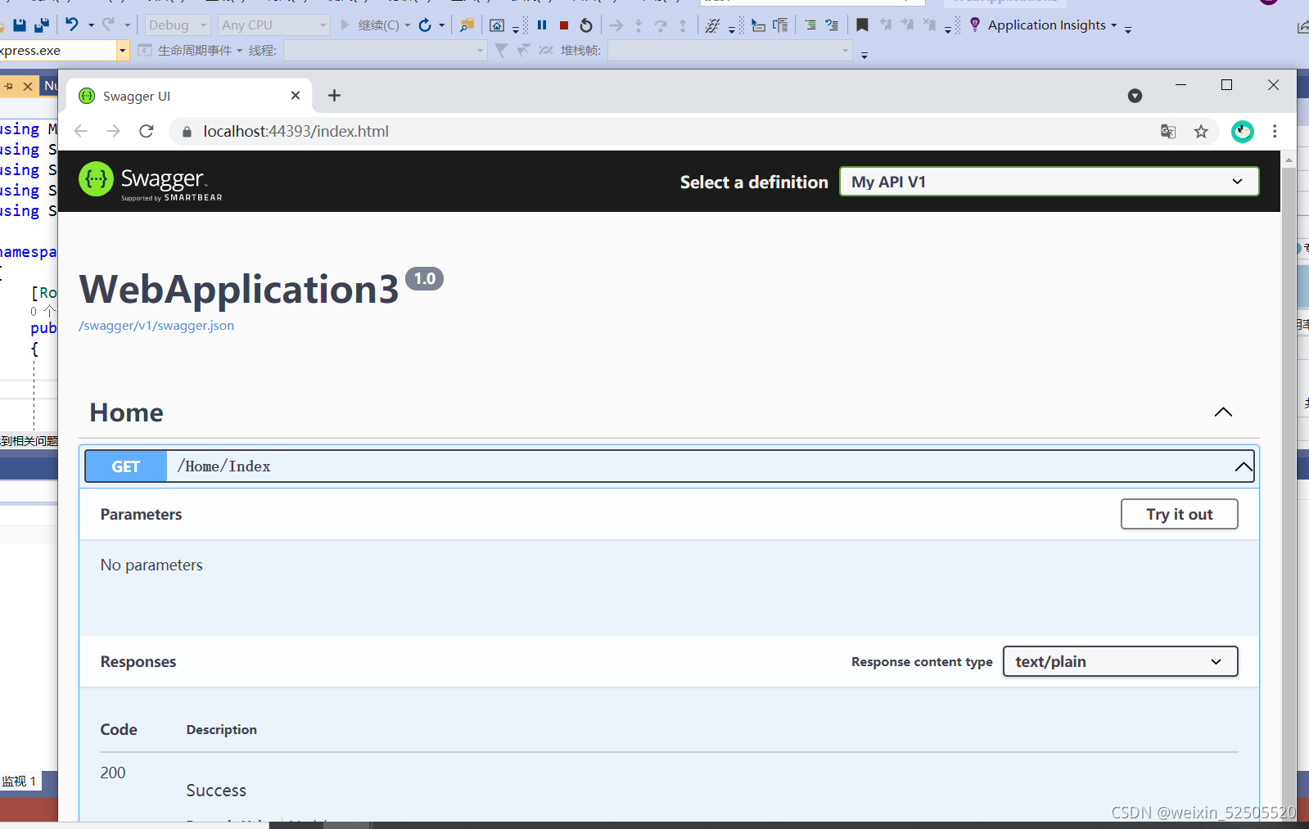
Task: Bookmark this page with the star icon
Action: (1201, 131)
